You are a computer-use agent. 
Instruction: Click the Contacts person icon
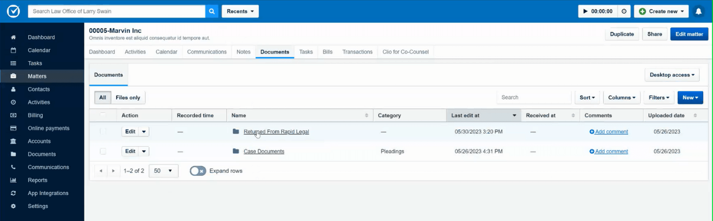pos(13,89)
